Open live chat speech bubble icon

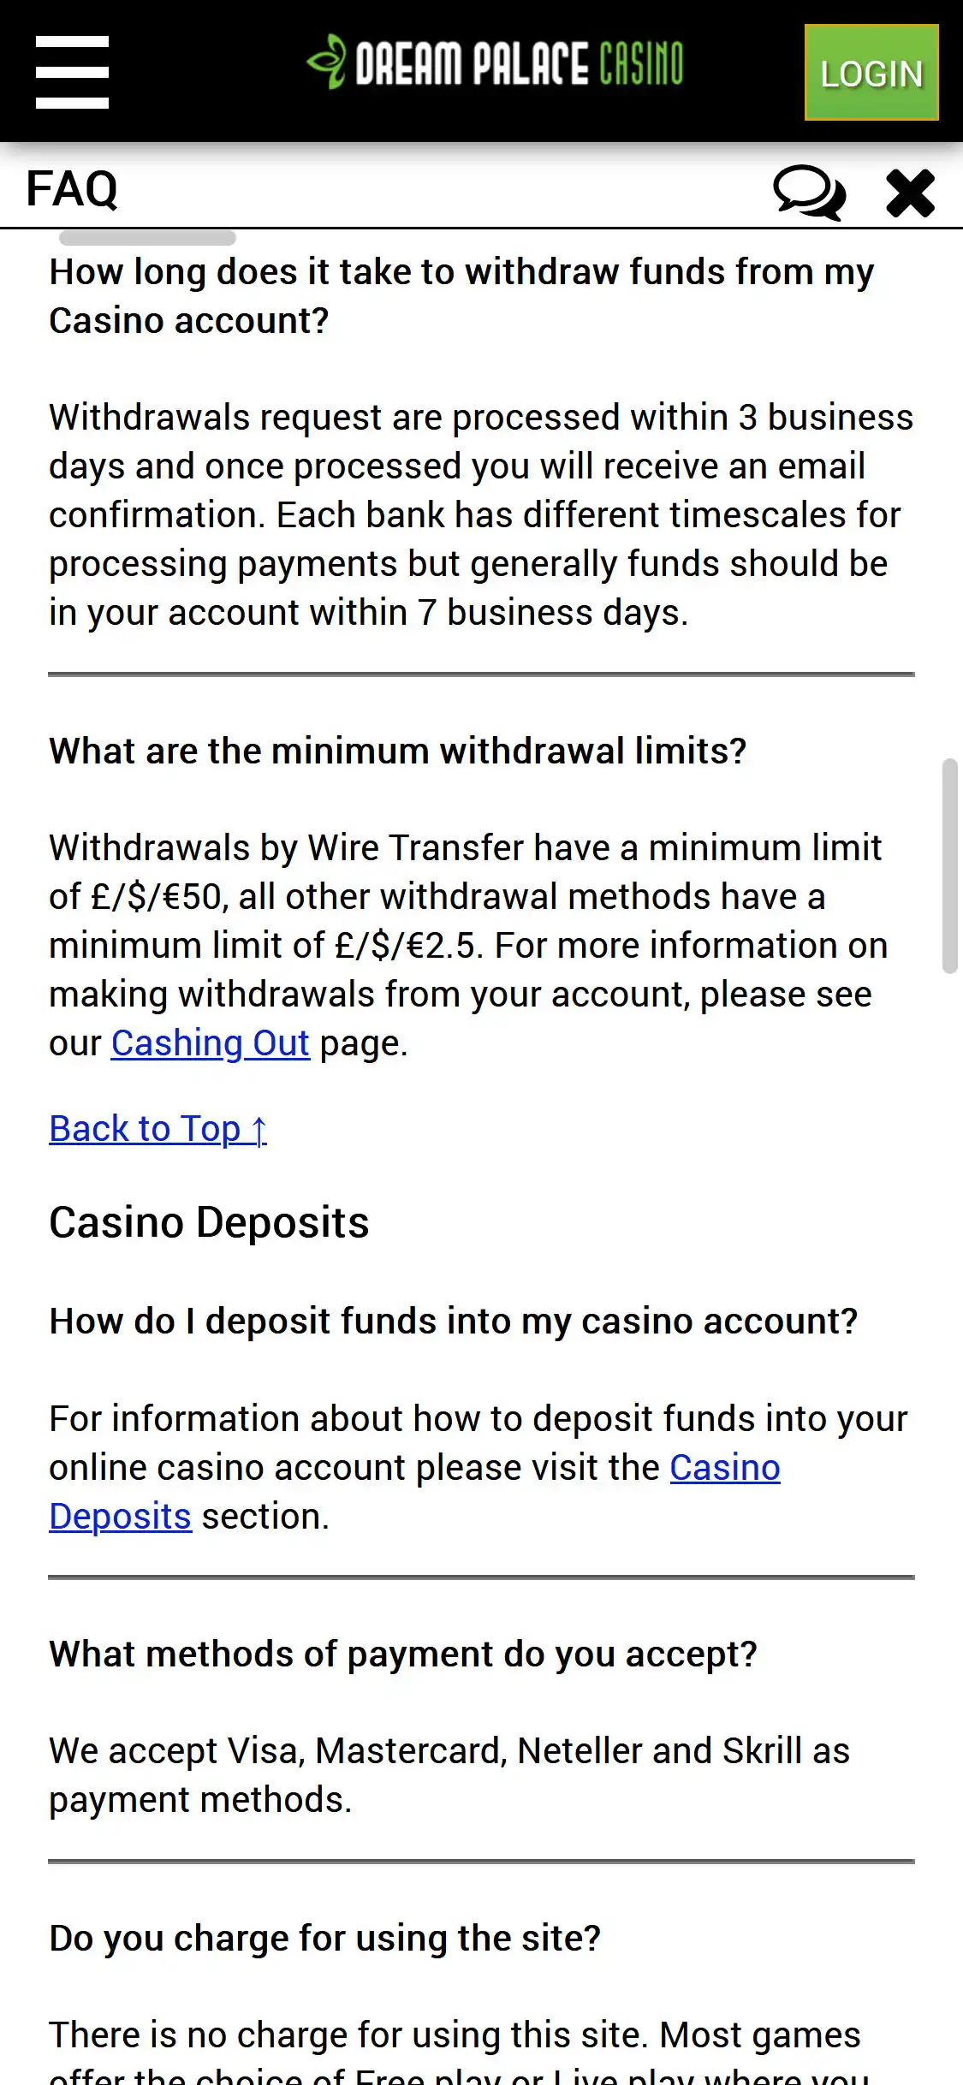coord(808,192)
